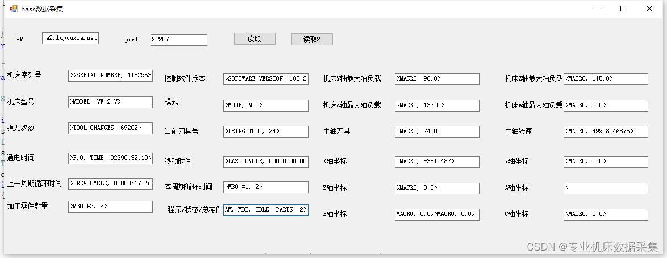Click the '模式' label
This screenshot has width=667, height=258.
point(172,101)
